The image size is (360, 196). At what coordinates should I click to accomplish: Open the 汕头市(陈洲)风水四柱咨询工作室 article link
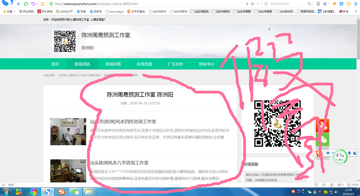(123, 122)
